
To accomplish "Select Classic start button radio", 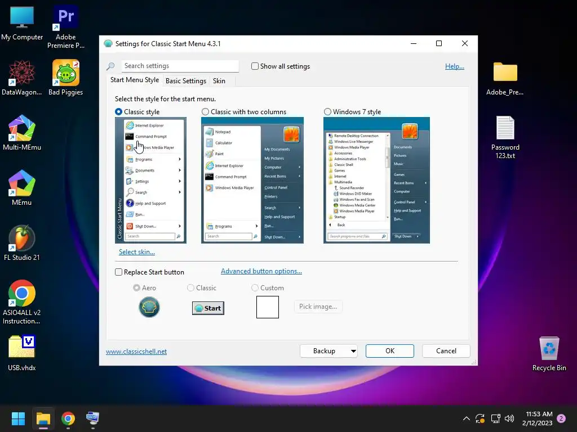I will point(190,288).
